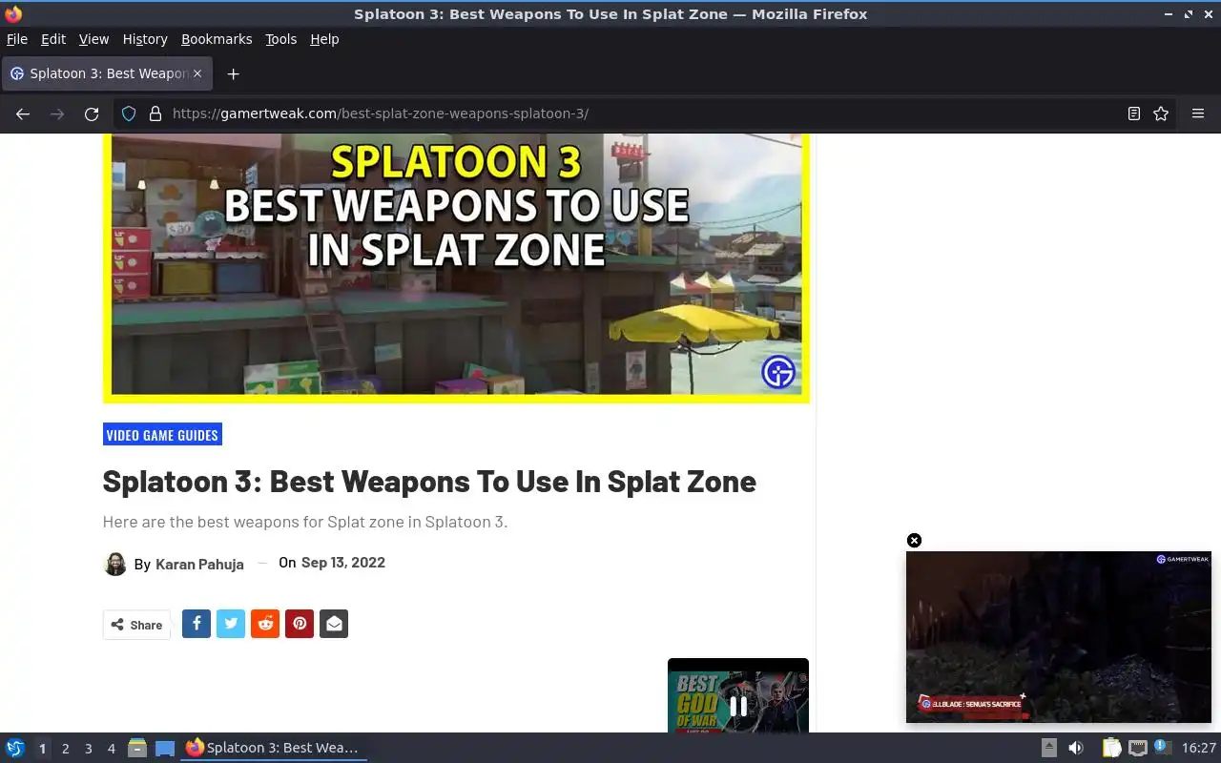Share article on Facebook
The image size is (1221, 763).
197,624
